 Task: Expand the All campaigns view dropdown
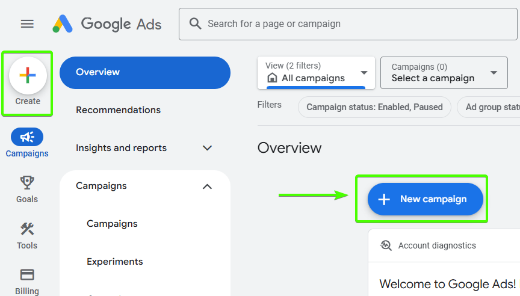click(364, 73)
